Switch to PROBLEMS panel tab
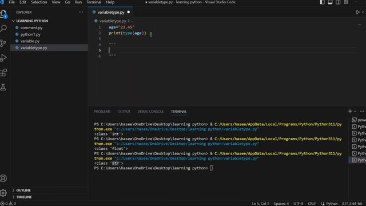Image resolution: width=366 pixels, height=206 pixels. click(x=102, y=112)
